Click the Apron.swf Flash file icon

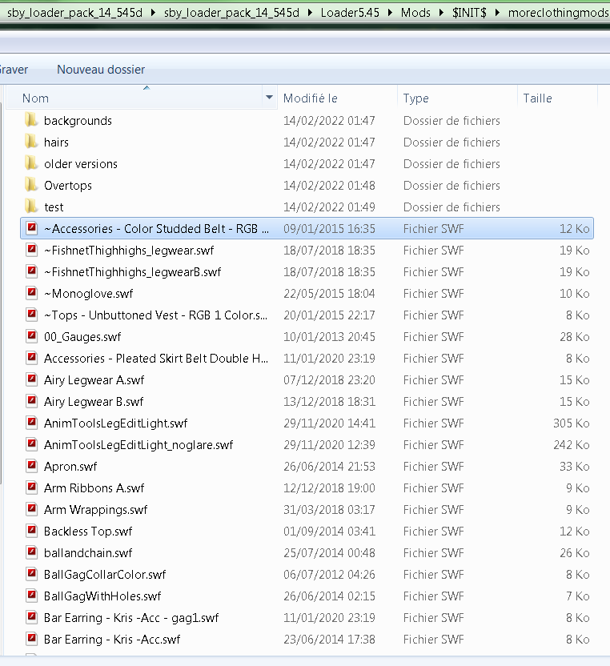tap(31, 467)
